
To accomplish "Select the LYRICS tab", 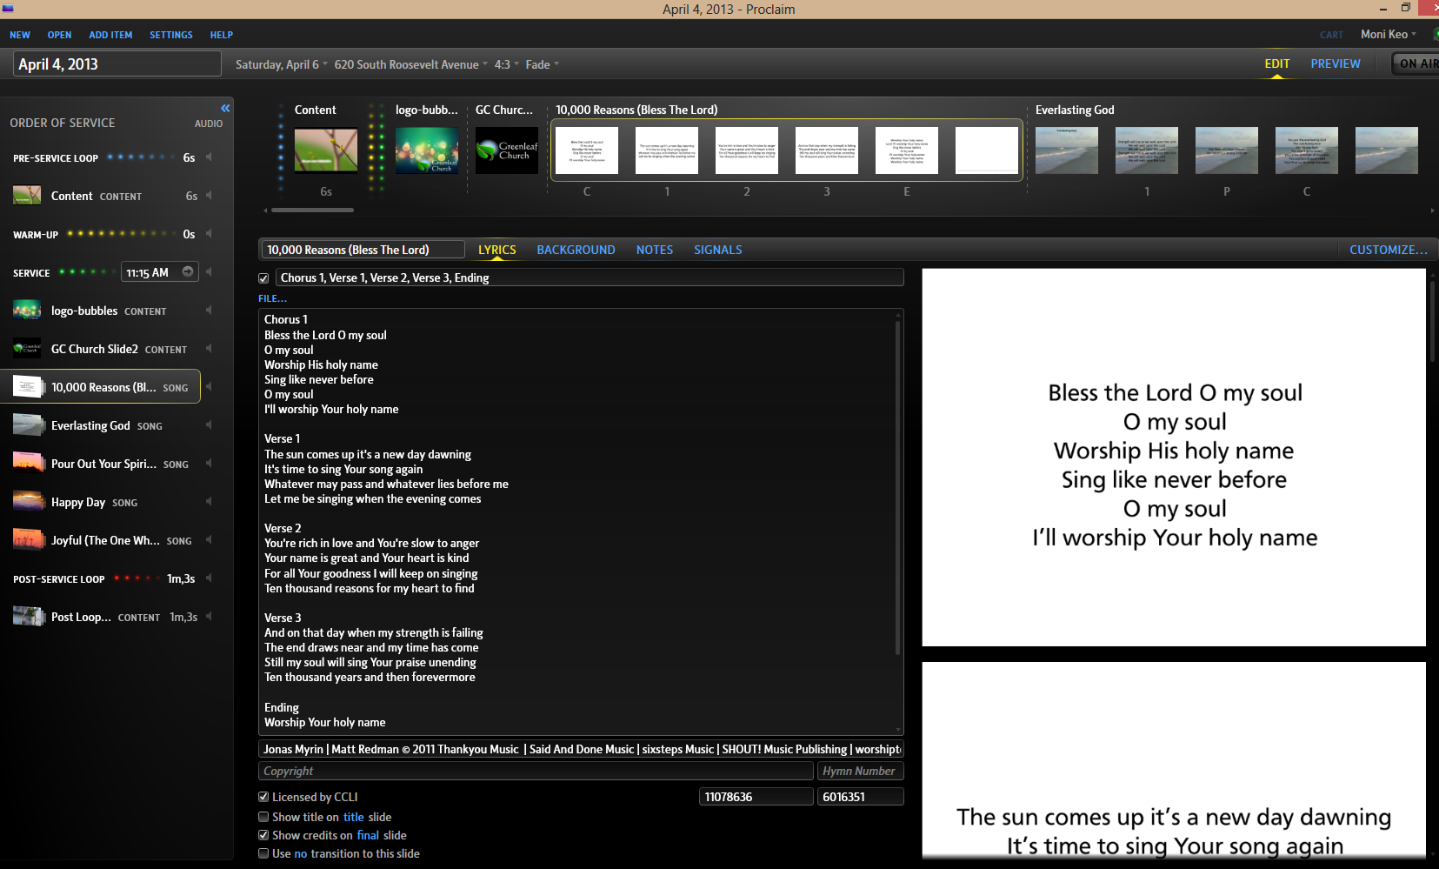I will point(497,250).
